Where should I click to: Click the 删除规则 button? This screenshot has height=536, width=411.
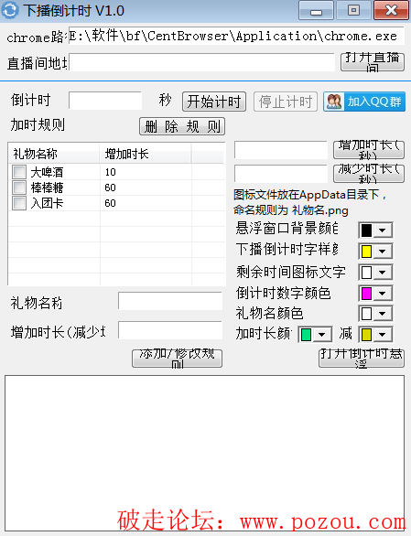[x=182, y=126]
